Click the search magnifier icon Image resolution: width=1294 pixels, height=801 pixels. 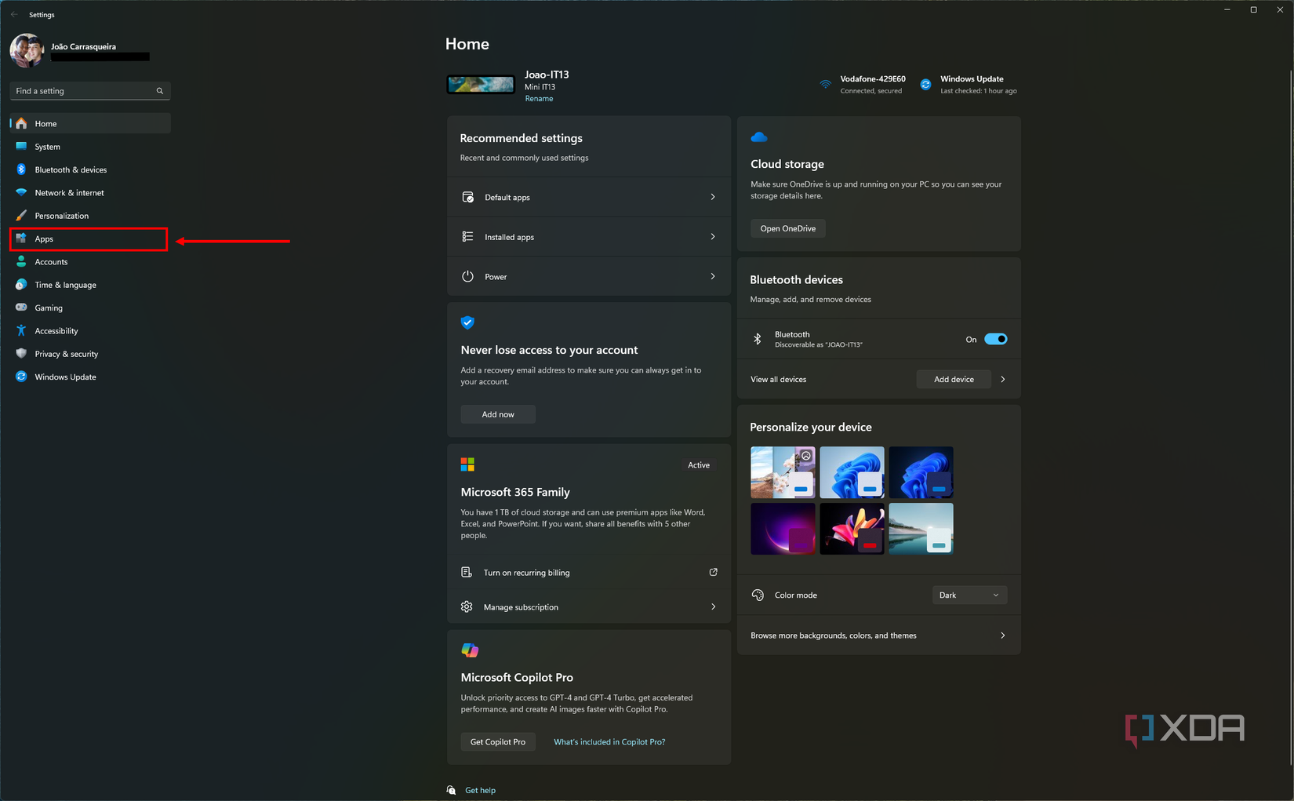tap(160, 91)
